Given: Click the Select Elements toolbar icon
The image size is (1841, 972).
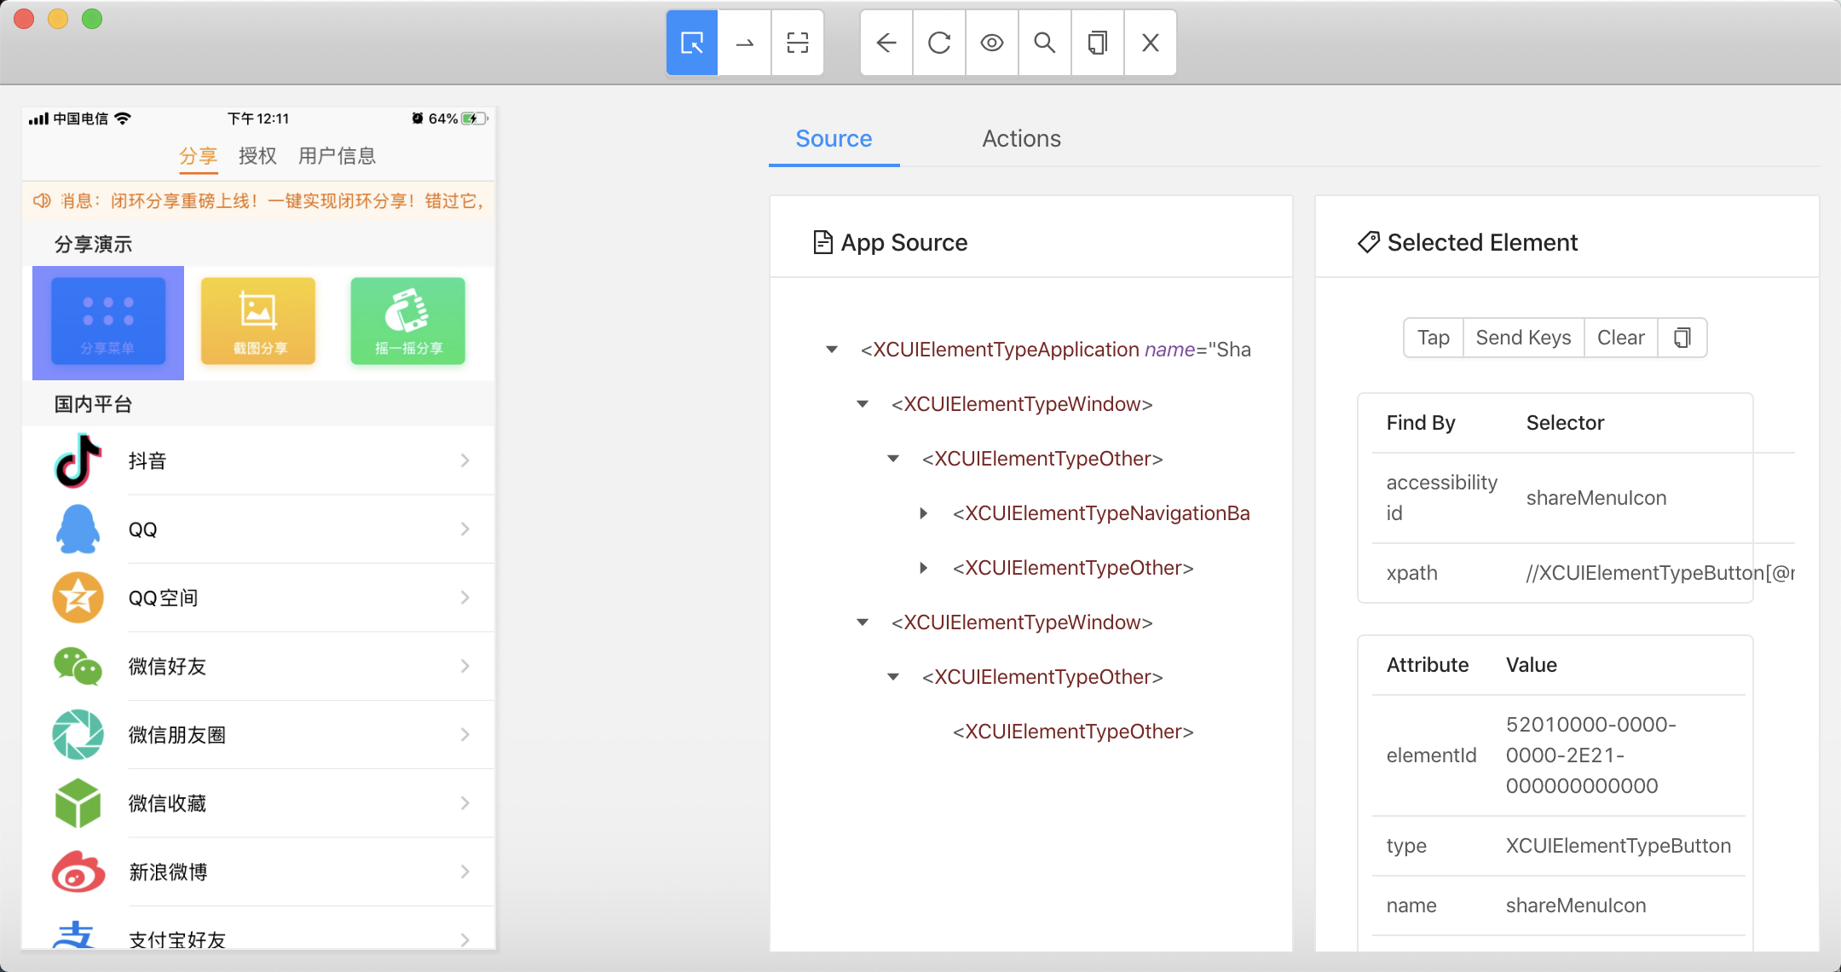Looking at the screenshot, I should pyautogui.click(x=691, y=43).
